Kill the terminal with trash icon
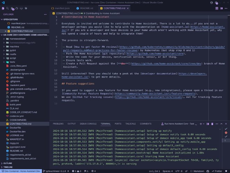This screenshot has width=230, height=173. coord(212,124)
